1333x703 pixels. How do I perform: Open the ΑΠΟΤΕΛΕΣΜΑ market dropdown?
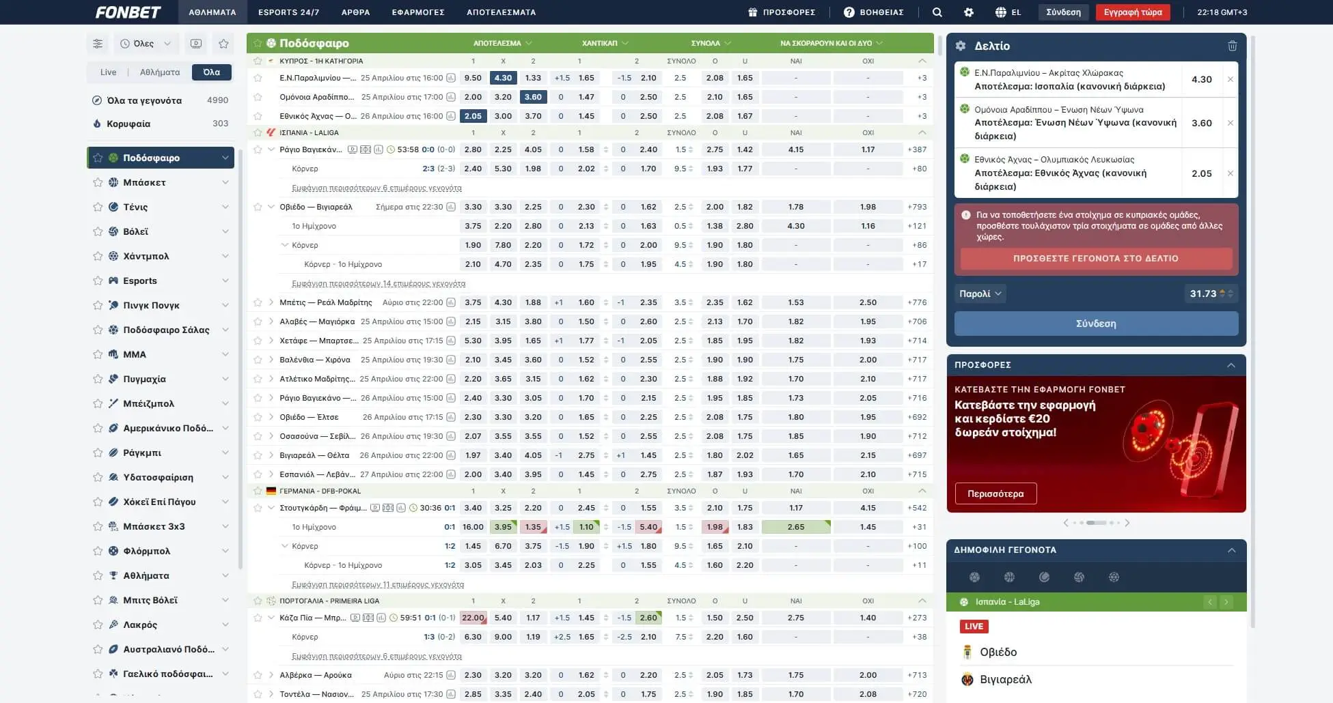pyautogui.click(x=502, y=43)
